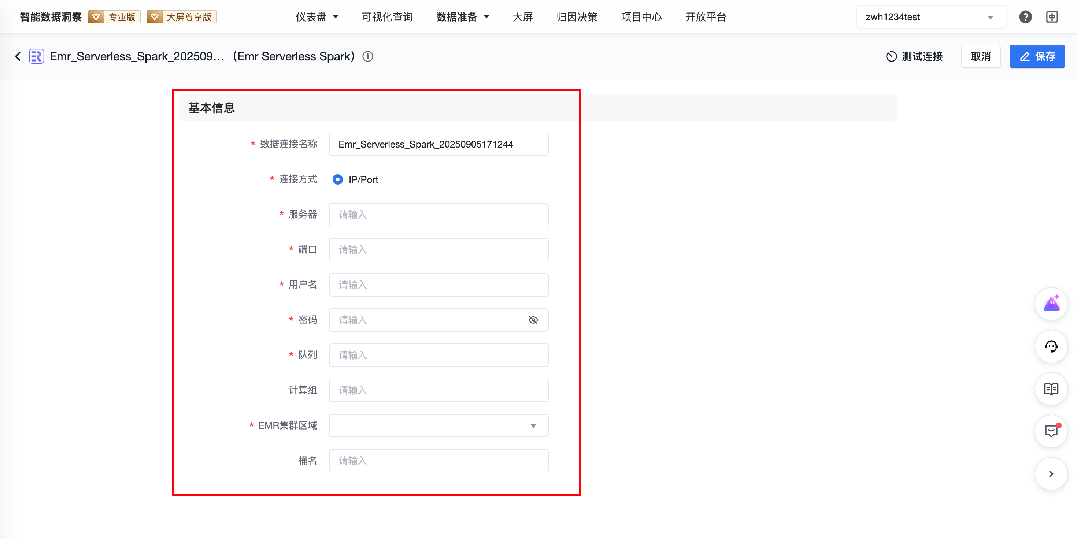The width and height of the screenshot is (1077, 539).
Task: Open the help question mark icon
Action: point(1025,17)
